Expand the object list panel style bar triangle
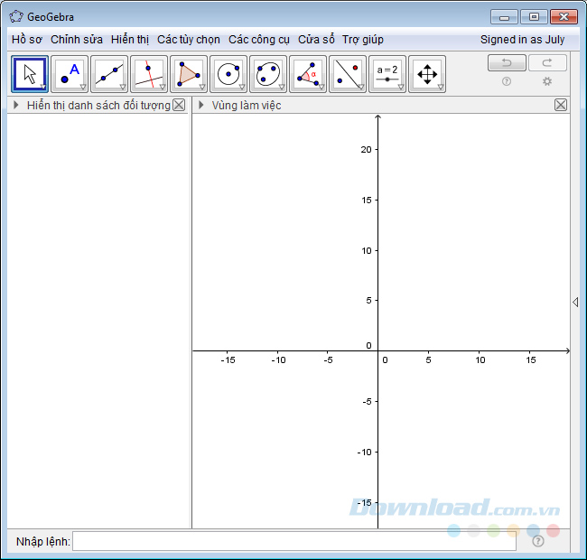Screen dimensions: 587x560 [x=16, y=105]
